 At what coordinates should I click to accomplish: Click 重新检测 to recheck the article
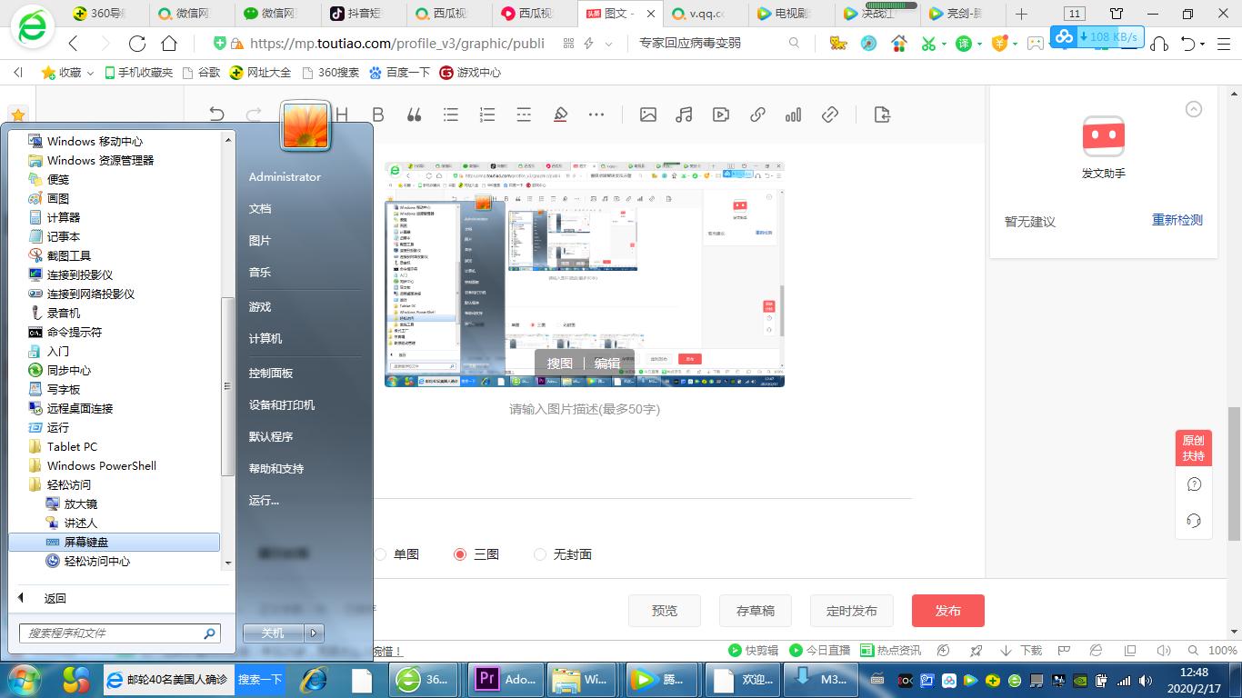point(1178,220)
